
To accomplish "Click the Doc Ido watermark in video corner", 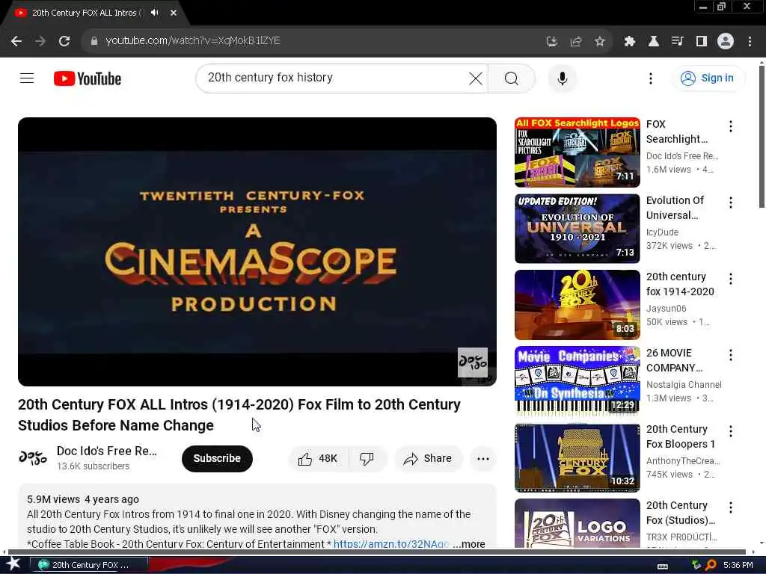I will [473, 362].
